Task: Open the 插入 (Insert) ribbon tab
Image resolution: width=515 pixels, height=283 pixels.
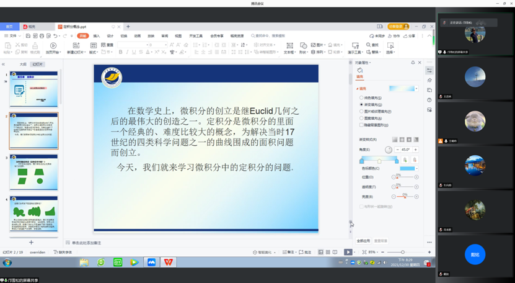Action: [96, 36]
